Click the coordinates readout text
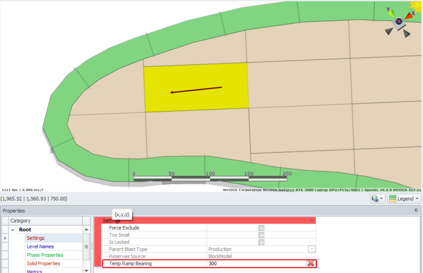Image resolution: width=423 pixels, height=273 pixels. 34,199
